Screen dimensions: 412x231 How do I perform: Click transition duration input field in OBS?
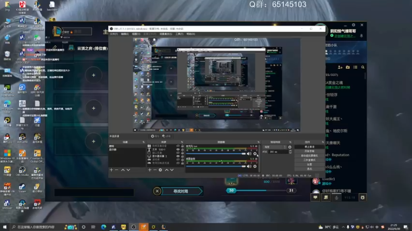(278, 151)
